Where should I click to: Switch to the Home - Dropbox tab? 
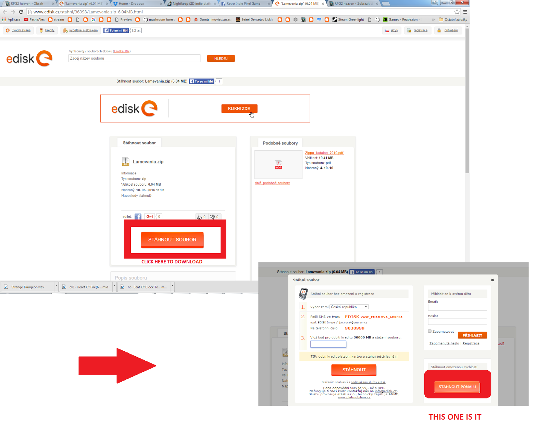[137, 4]
